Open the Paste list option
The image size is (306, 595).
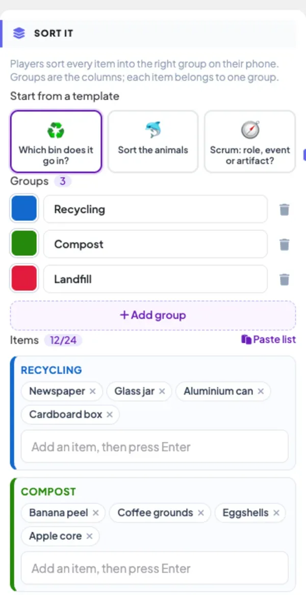coord(268,340)
